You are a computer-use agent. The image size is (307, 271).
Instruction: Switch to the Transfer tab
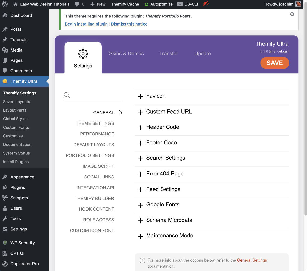(169, 54)
